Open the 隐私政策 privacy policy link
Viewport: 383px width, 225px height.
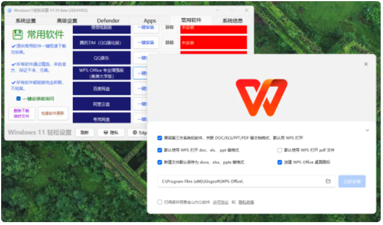tap(246, 202)
